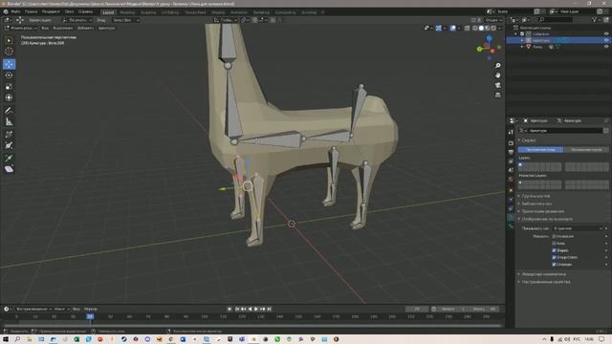Select the Scale tool

tap(9, 86)
